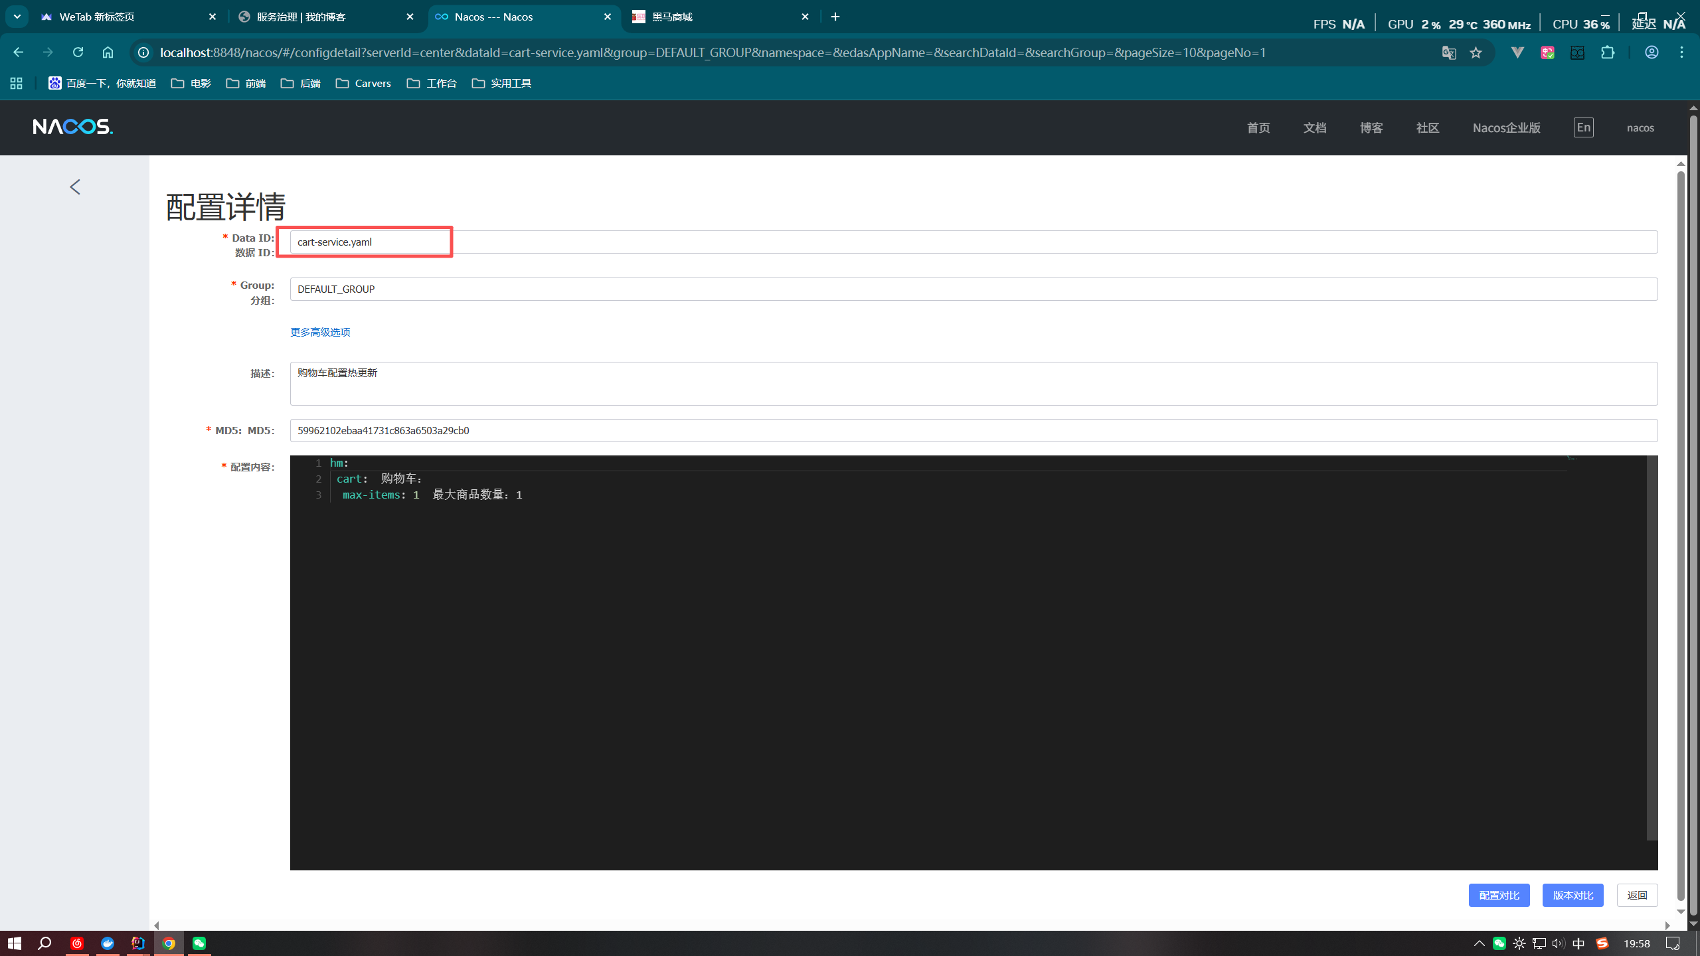
Task: Open the tab search dropdown arrow
Action: 17,17
